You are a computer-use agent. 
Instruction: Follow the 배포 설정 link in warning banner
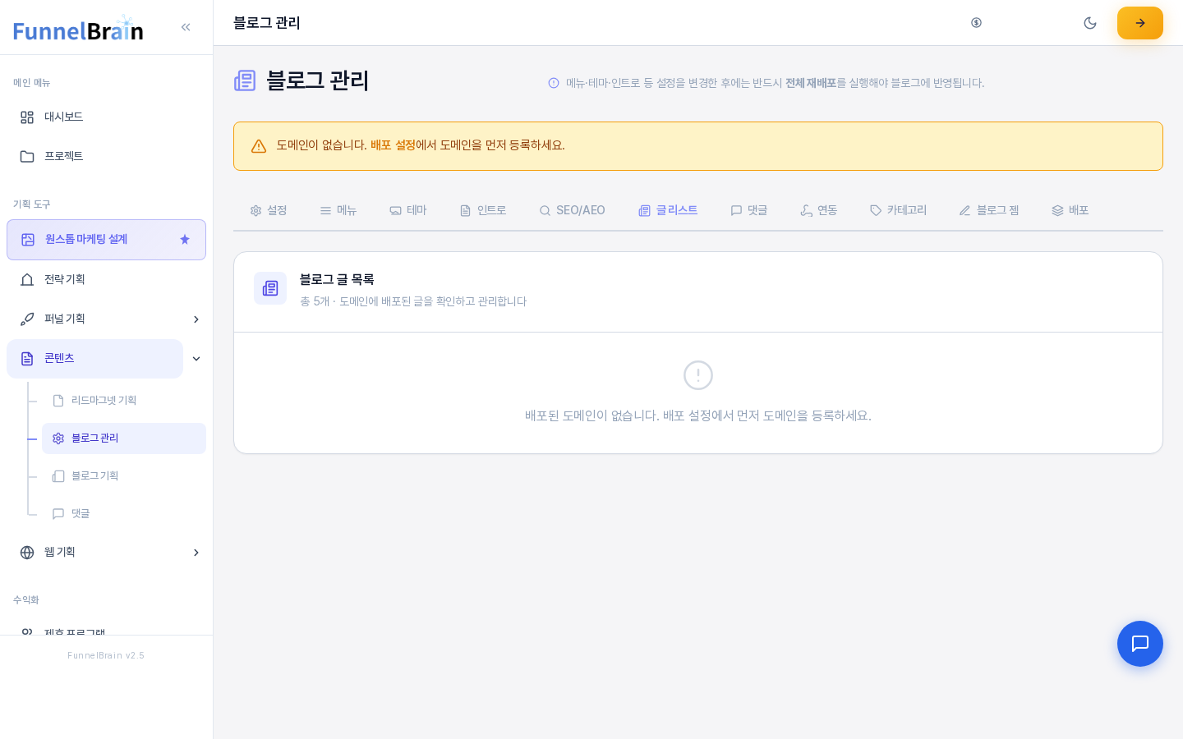click(x=393, y=145)
